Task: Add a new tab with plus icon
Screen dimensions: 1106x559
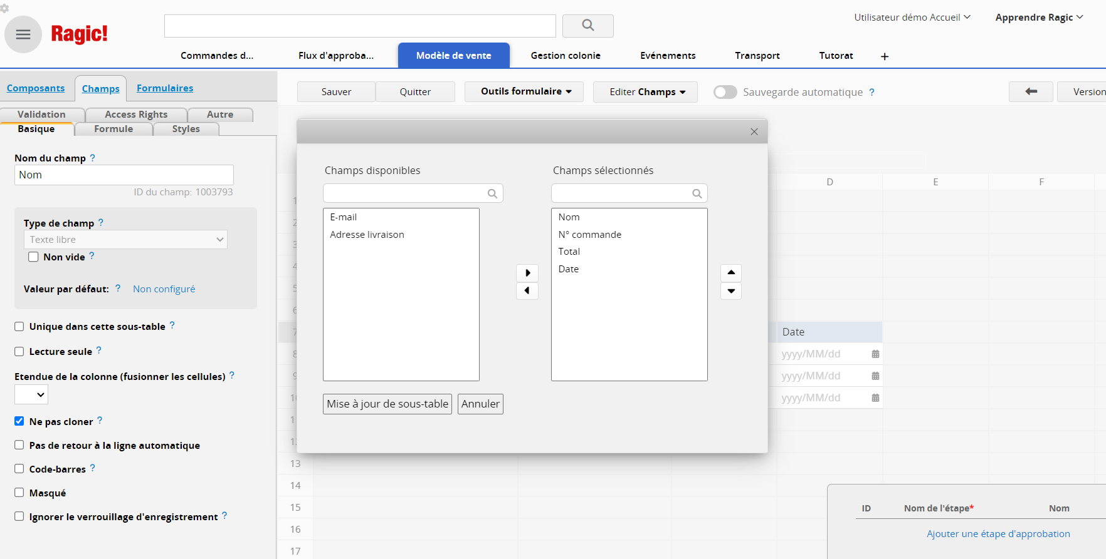Action: coord(885,56)
